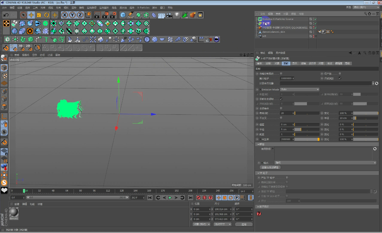Screen dimensions: 382x233
Task: Click the coordinate system cube icon
Action: pos(88,15)
